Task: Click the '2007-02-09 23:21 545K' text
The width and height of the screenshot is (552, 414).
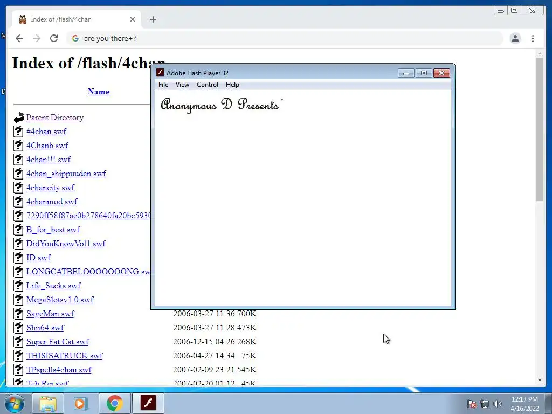Action: pos(215,370)
